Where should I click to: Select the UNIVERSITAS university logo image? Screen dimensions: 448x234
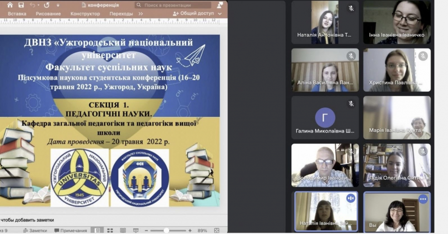pos(80,178)
